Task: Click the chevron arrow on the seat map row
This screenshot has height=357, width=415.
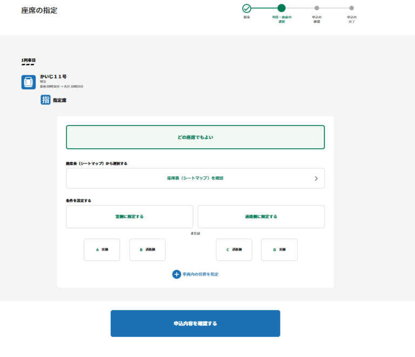Action: pos(316,178)
